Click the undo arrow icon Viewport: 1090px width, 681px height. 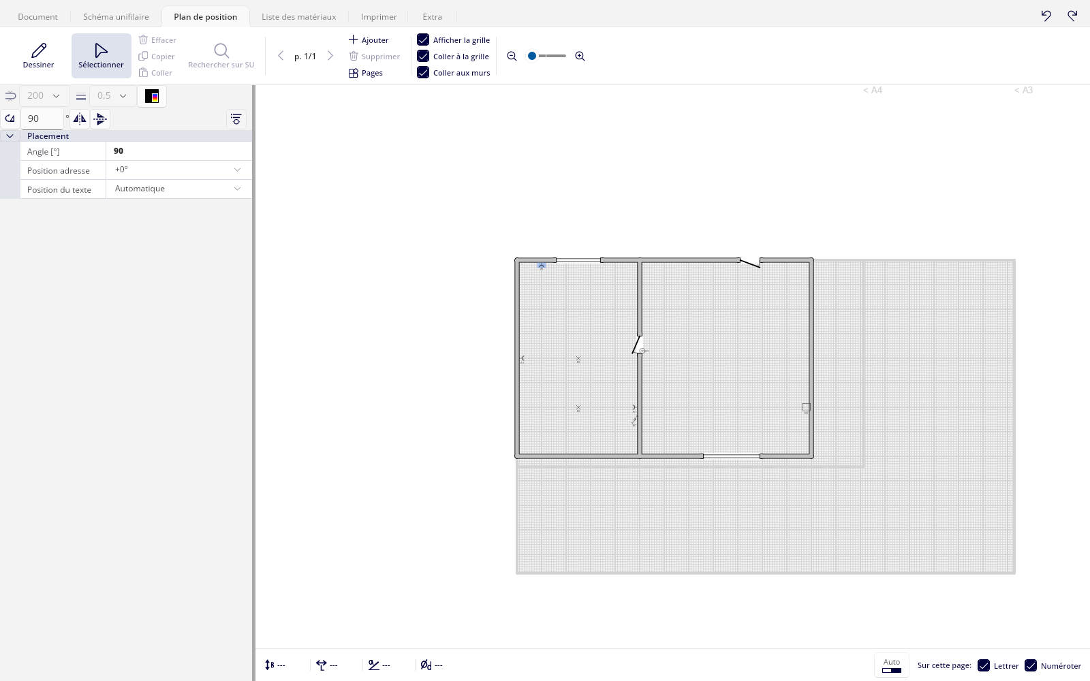tap(1046, 16)
